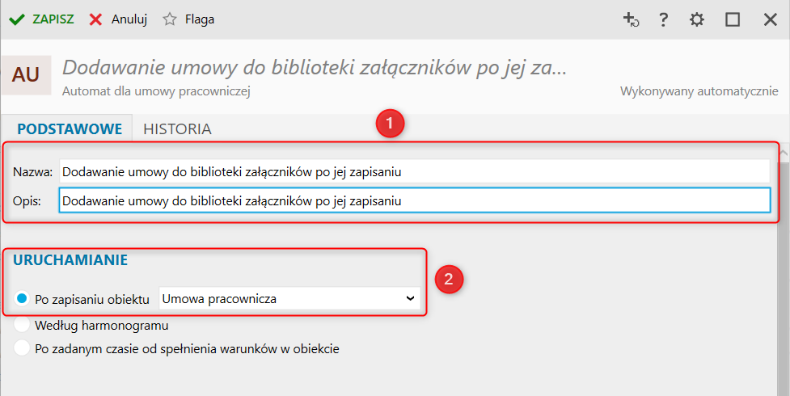This screenshot has height=396, width=790.
Task: Select the 'Według harmonogramu' radio button
Action: click(23, 325)
